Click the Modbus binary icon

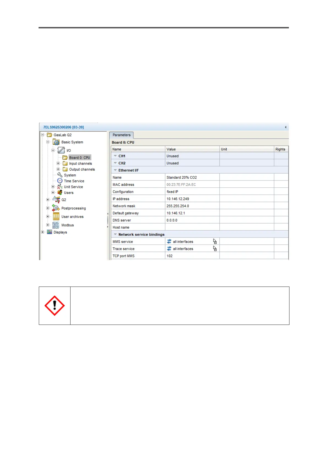coord(56,225)
